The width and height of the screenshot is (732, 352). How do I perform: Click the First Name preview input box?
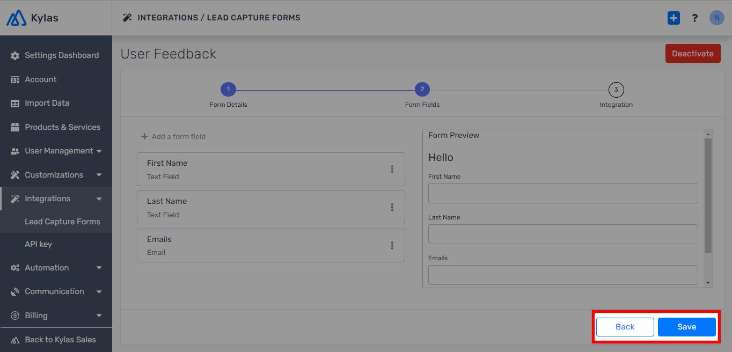coord(563,193)
